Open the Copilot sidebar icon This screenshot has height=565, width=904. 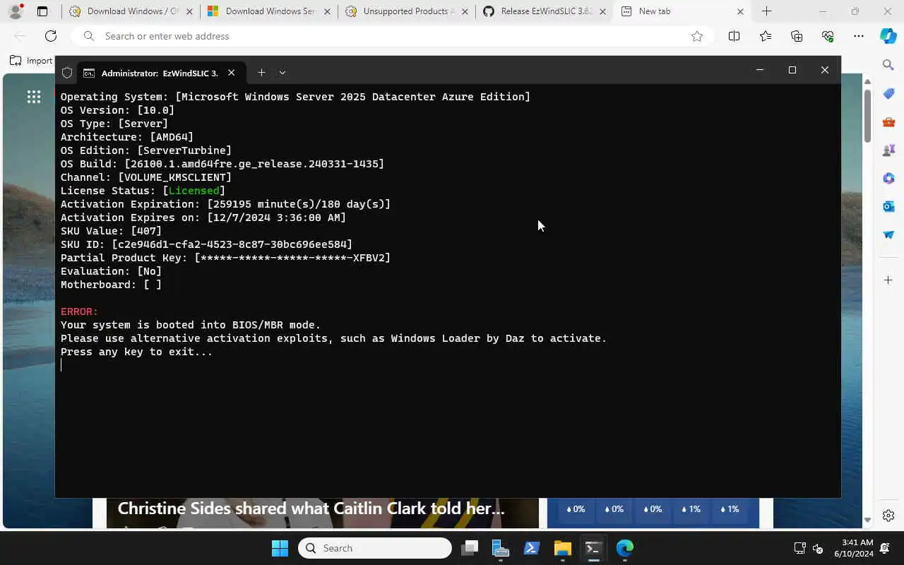pos(888,36)
